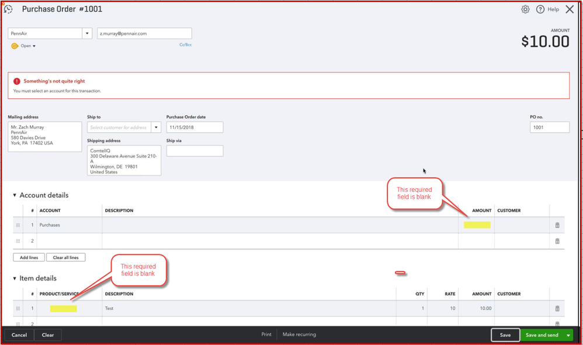Open Save and send dropdown arrow
583x345 pixels.
point(568,335)
